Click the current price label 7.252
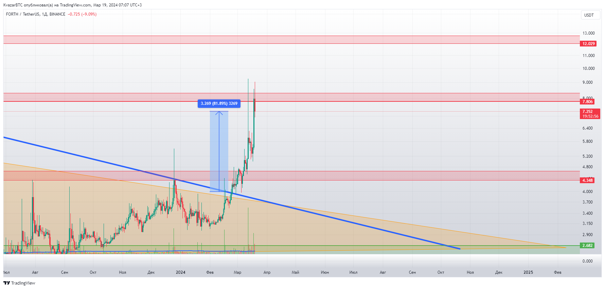Viewport: 605px width, 289px height. coord(588,111)
